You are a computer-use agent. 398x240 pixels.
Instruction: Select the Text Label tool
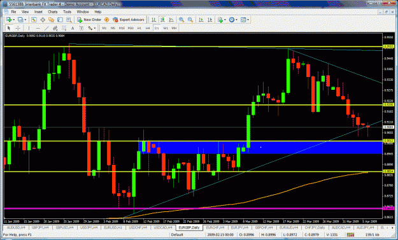tap(82, 28)
